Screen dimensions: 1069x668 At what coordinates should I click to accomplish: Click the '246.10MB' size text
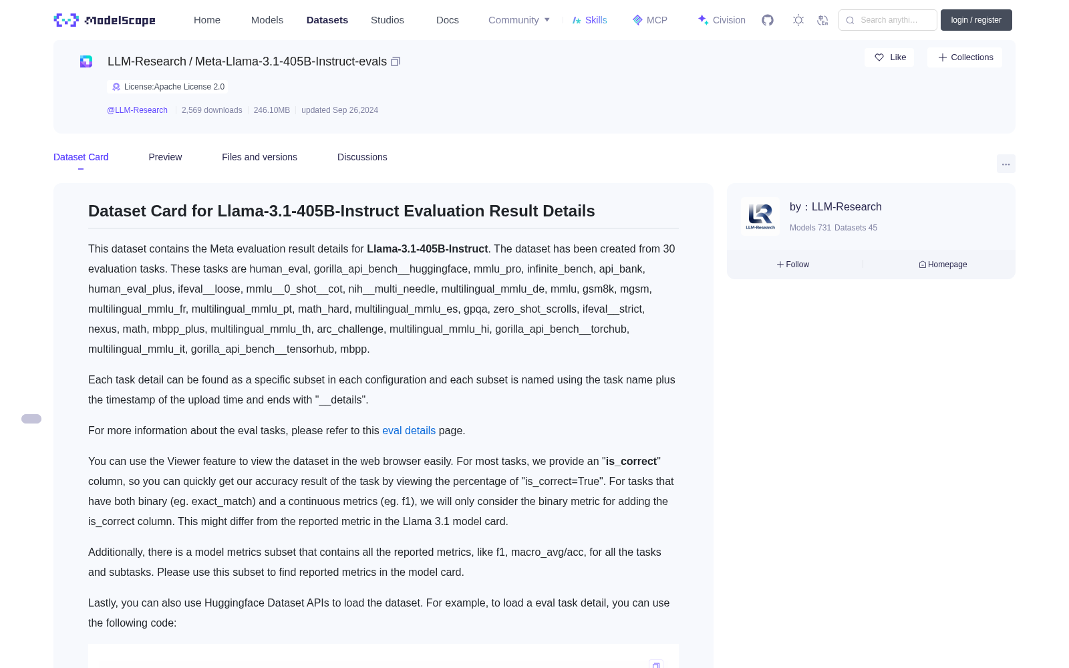pyautogui.click(x=272, y=110)
